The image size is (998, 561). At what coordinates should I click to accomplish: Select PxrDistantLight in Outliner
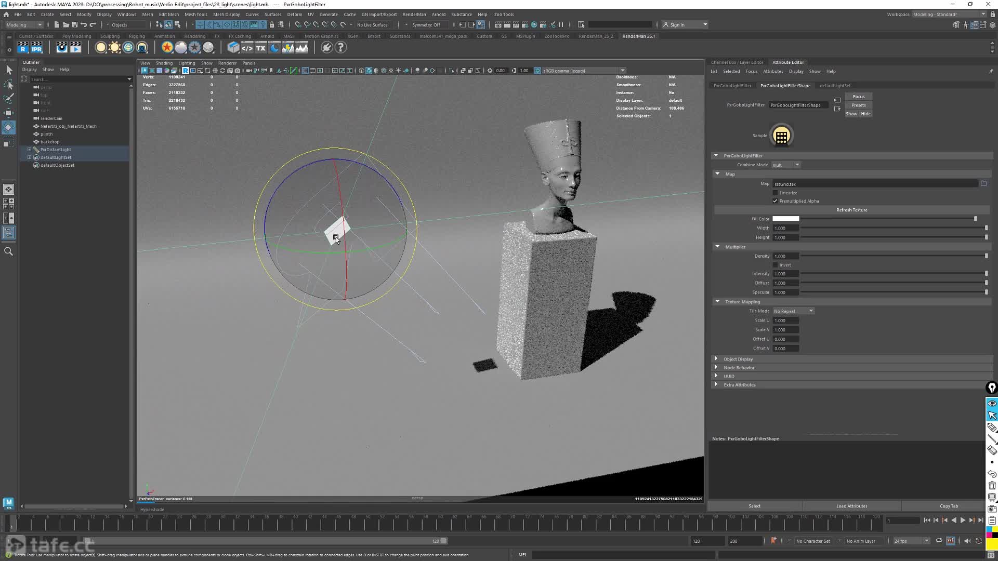click(56, 150)
